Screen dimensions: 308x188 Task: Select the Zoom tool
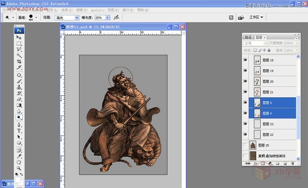tap(19, 168)
